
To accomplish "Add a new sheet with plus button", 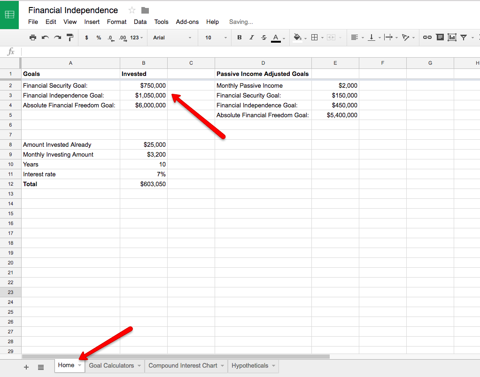I will coord(26,367).
